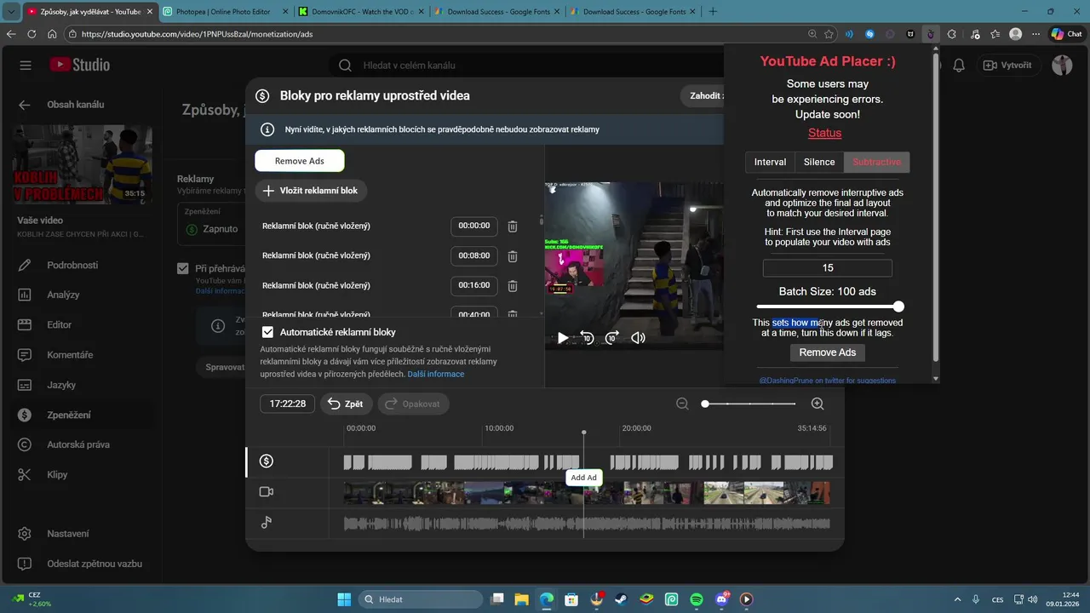This screenshot has height=613, width=1090.
Task: Click Odeslat zpětnou vazbu in sidebar
Action: tap(95, 564)
